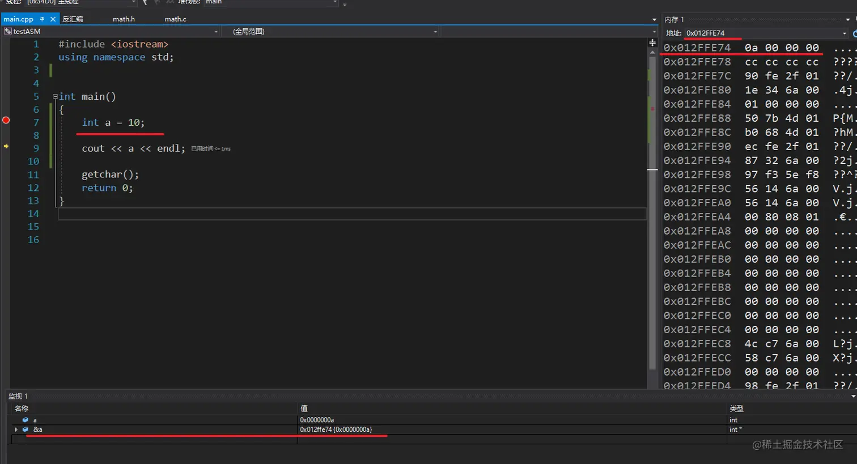Click the 监视 1 panel title
Image resolution: width=857 pixels, height=464 pixels.
click(x=18, y=396)
